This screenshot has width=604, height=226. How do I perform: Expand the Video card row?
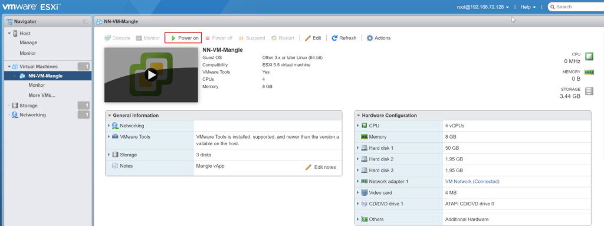point(359,192)
